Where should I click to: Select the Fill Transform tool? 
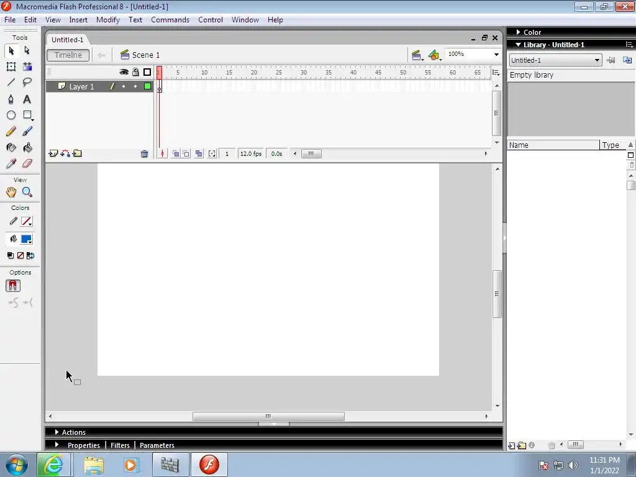pyautogui.click(x=27, y=66)
